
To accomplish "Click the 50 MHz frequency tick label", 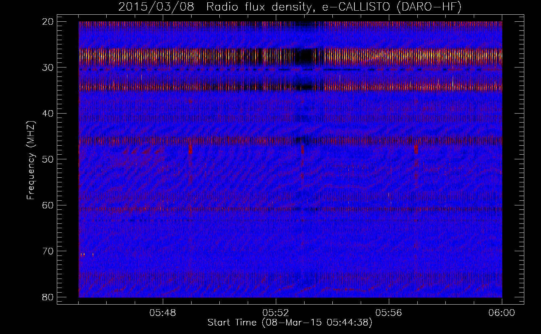I will pyautogui.click(x=48, y=159).
